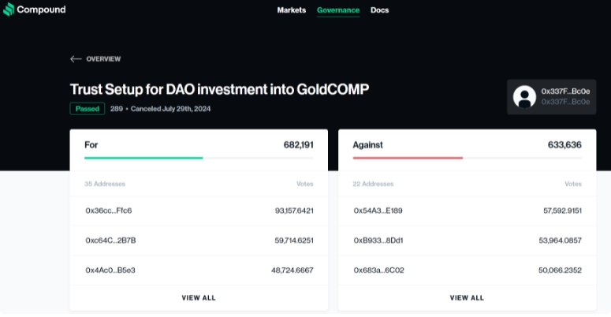Click the Passed status badge
This screenshot has width=611, height=317.
[88, 108]
